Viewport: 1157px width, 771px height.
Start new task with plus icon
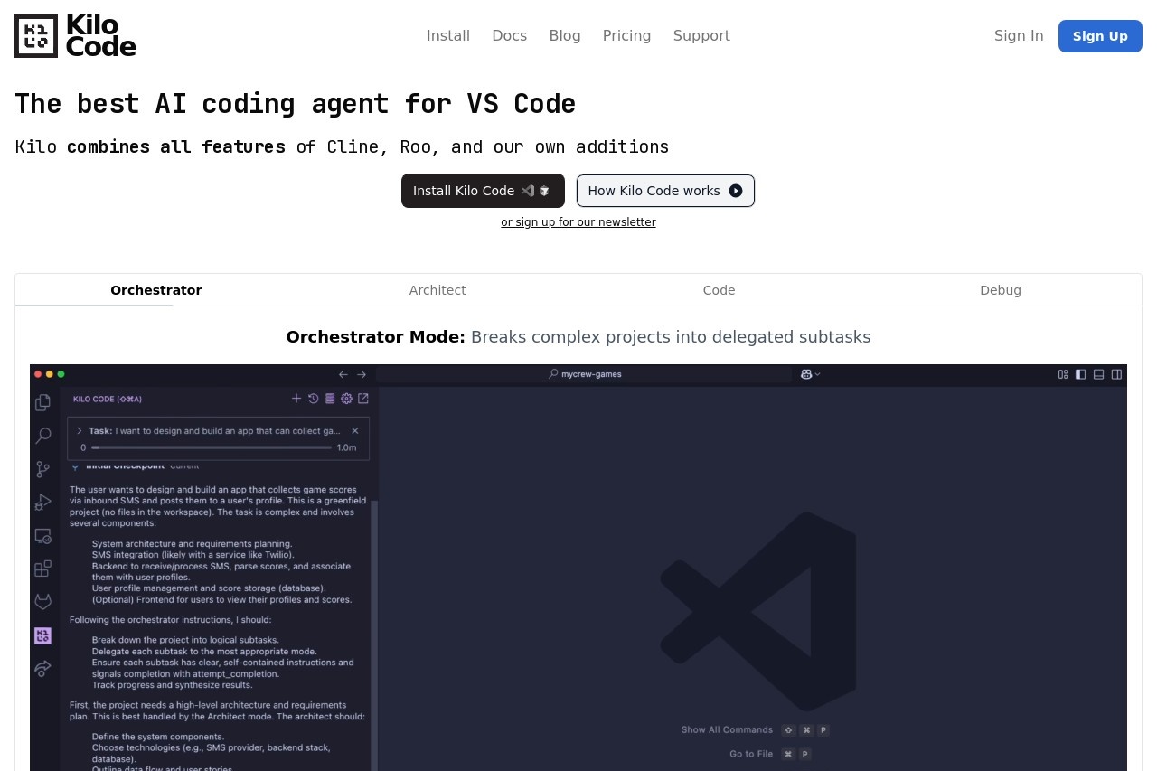point(296,399)
